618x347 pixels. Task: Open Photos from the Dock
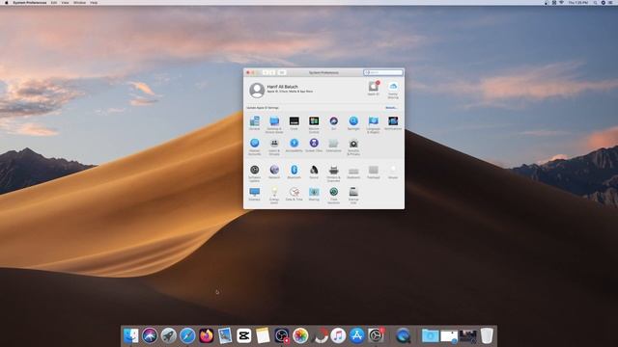pos(300,335)
